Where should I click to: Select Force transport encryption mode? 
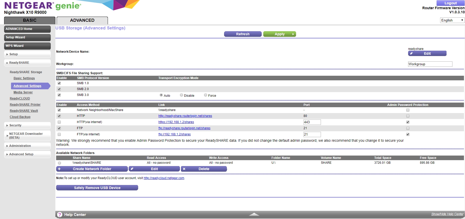coord(206,95)
